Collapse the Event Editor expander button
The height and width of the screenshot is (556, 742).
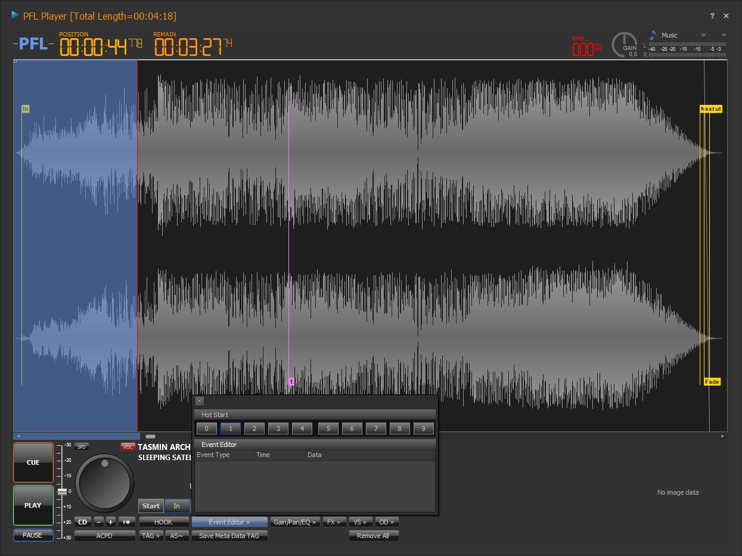[229, 522]
